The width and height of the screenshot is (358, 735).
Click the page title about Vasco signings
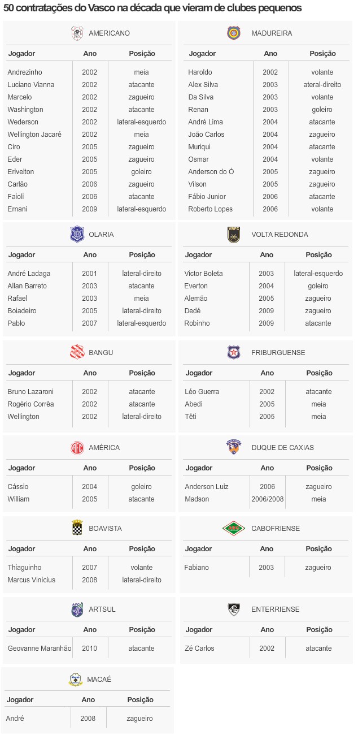[x=152, y=8]
